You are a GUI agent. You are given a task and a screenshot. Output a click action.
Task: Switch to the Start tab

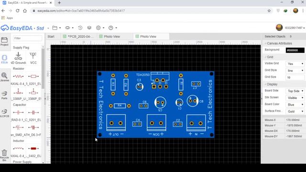tap(51, 36)
